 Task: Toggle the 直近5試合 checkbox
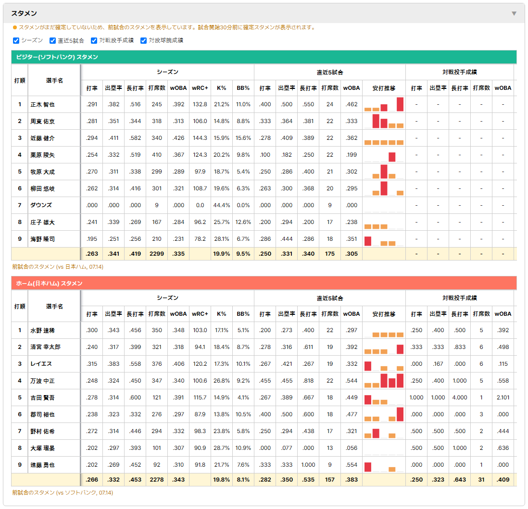(52, 40)
